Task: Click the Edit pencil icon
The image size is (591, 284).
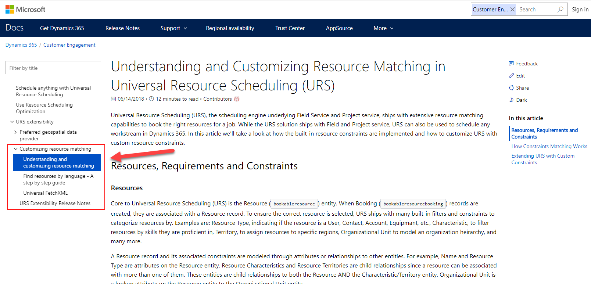Action: (x=511, y=76)
